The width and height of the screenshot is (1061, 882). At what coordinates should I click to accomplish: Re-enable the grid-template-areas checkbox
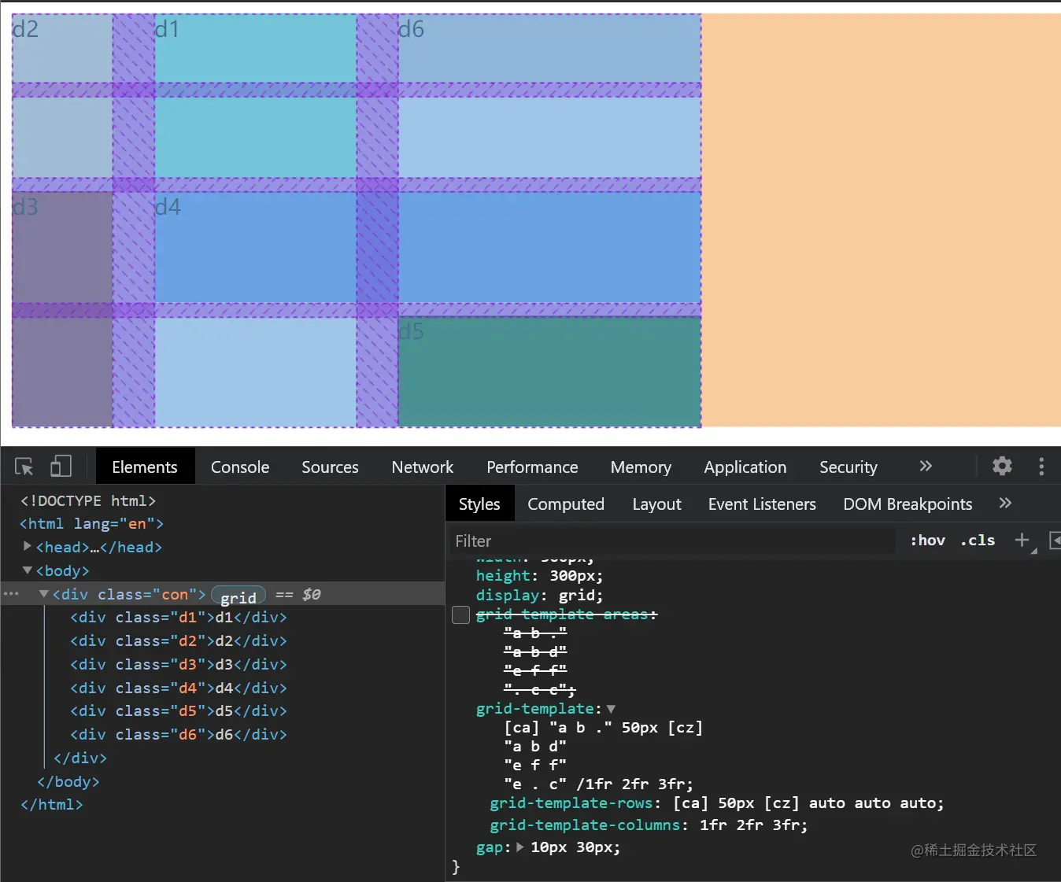(460, 614)
